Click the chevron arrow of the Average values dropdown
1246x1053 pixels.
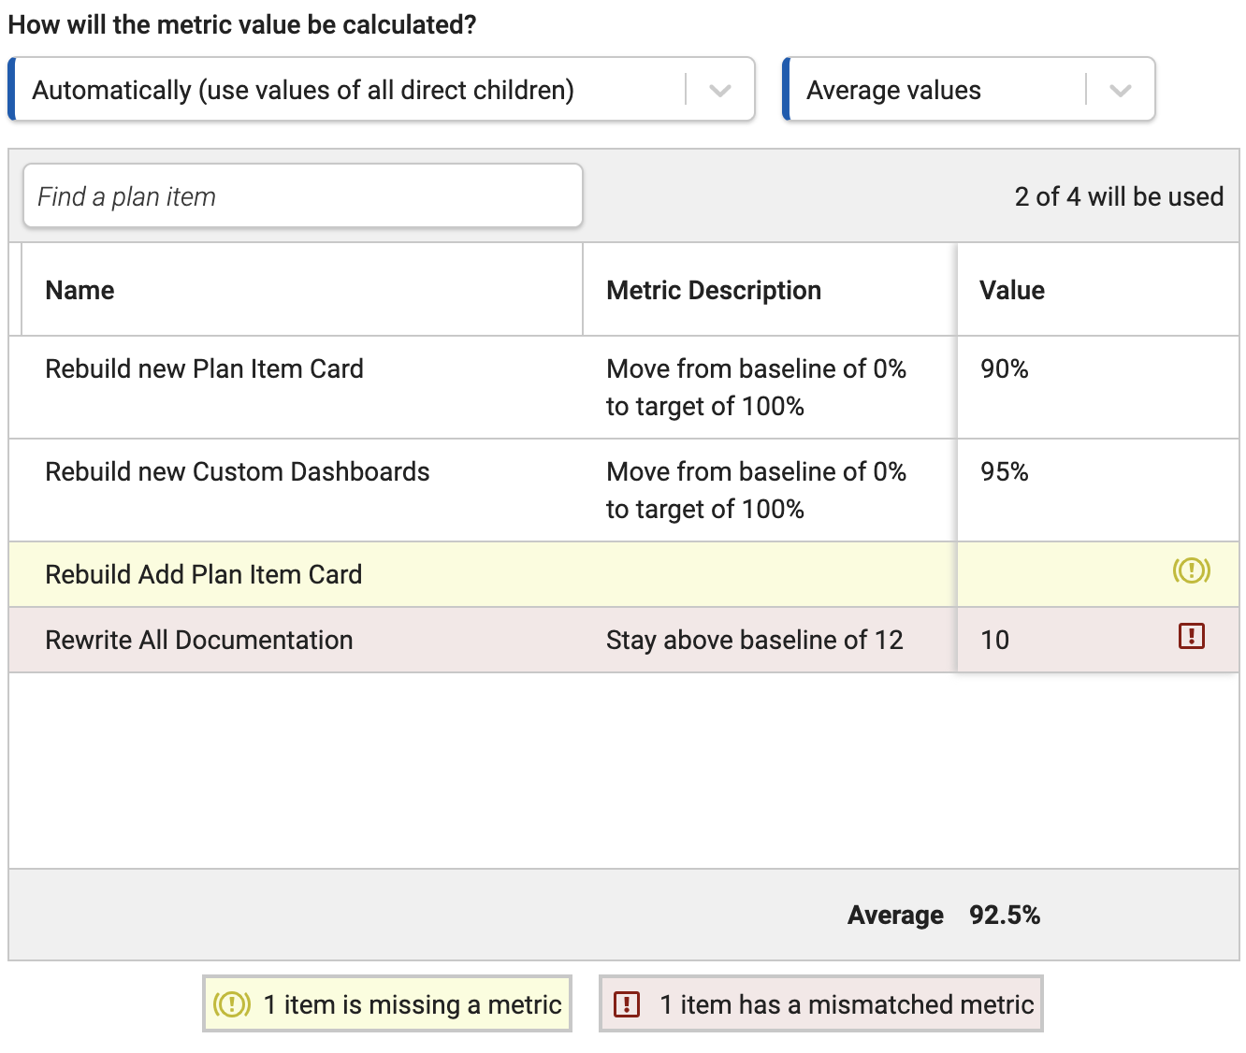point(1120,91)
